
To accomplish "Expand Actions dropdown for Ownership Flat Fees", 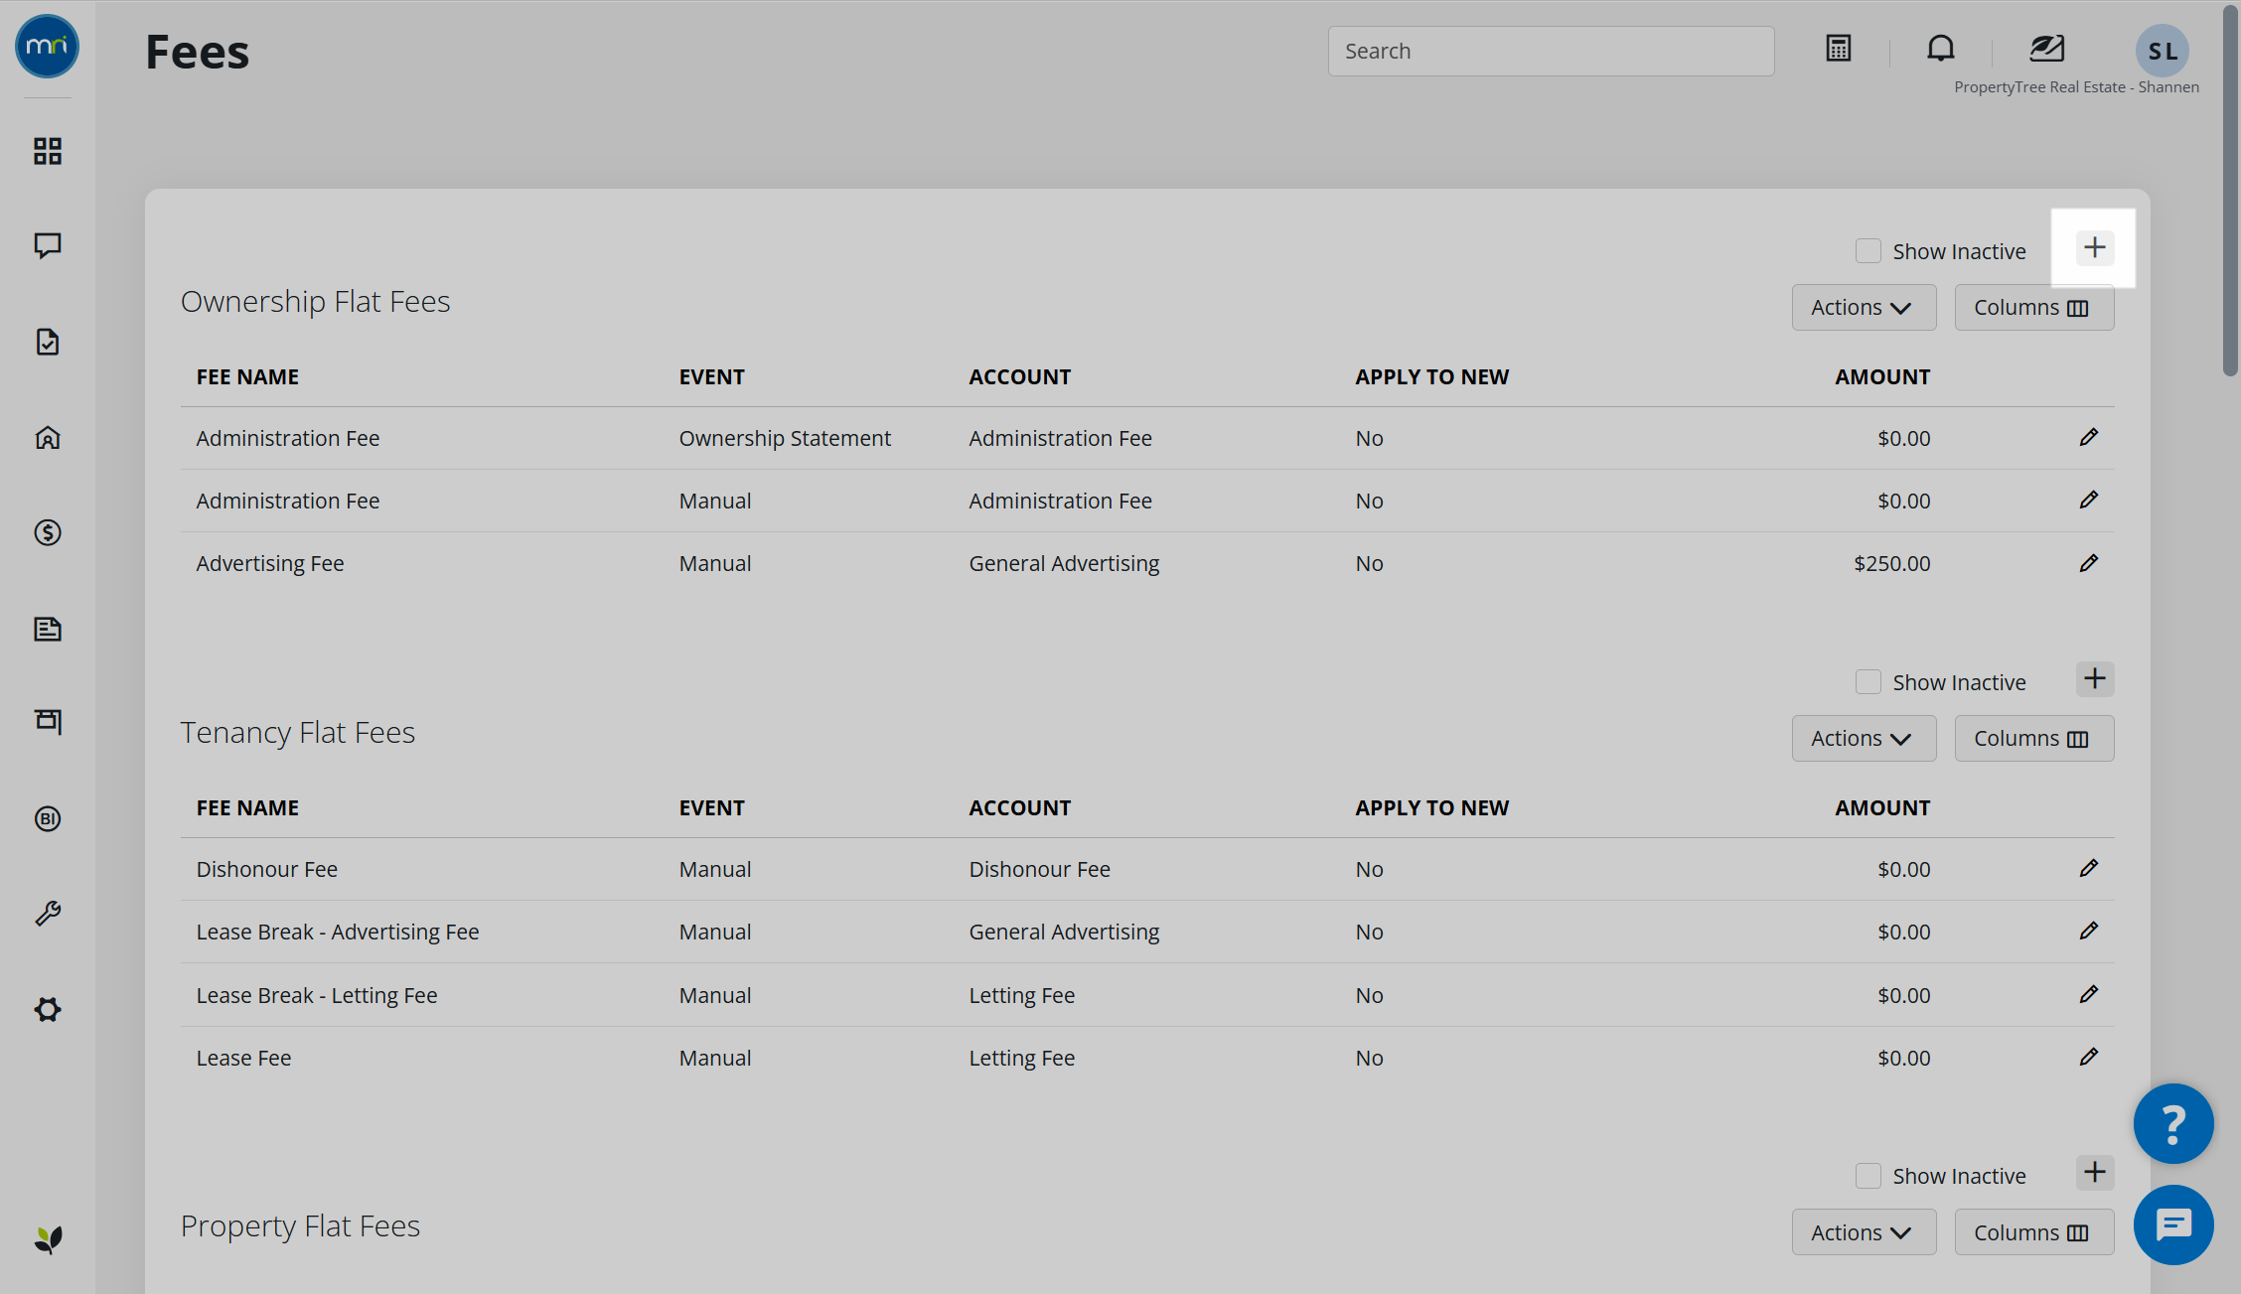I will (1863, 308).
